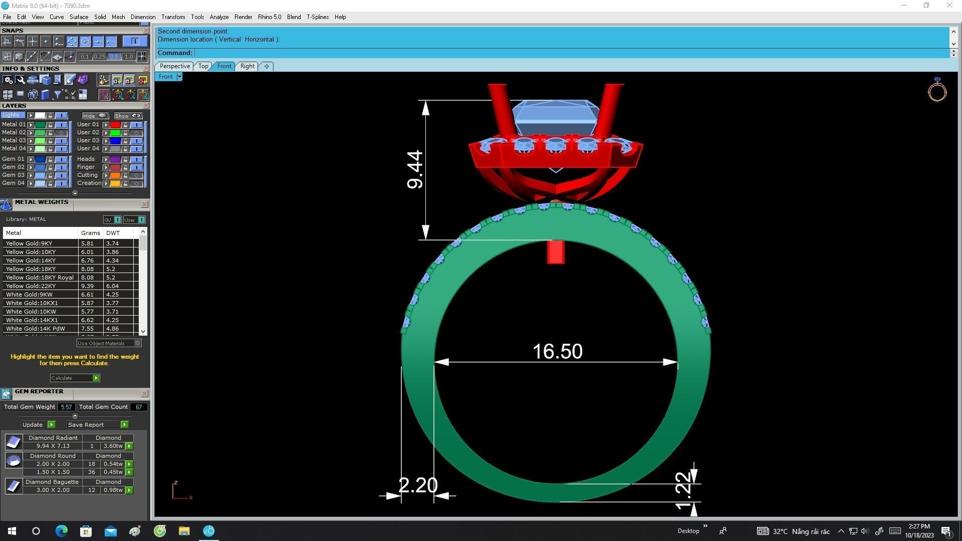
Task: Select the grid snap icon in SNAPS panel
Action: click(7, 57)
